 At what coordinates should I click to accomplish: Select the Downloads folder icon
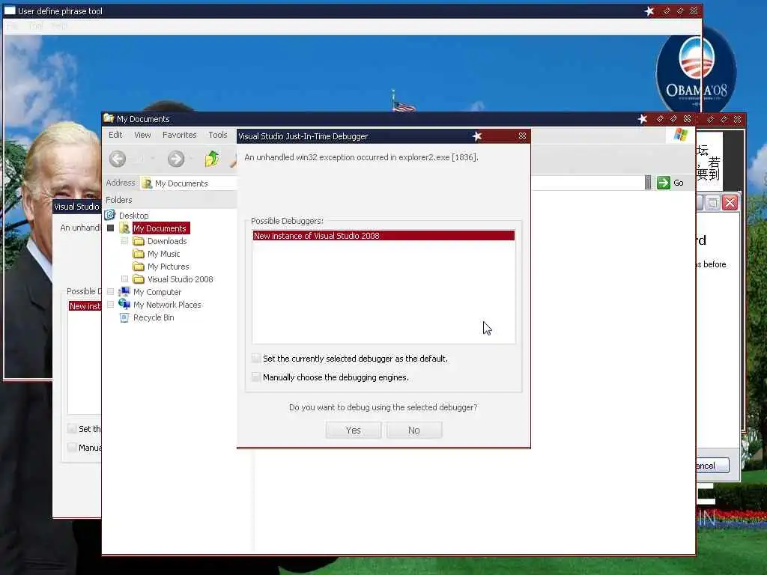tap(139, 241)
